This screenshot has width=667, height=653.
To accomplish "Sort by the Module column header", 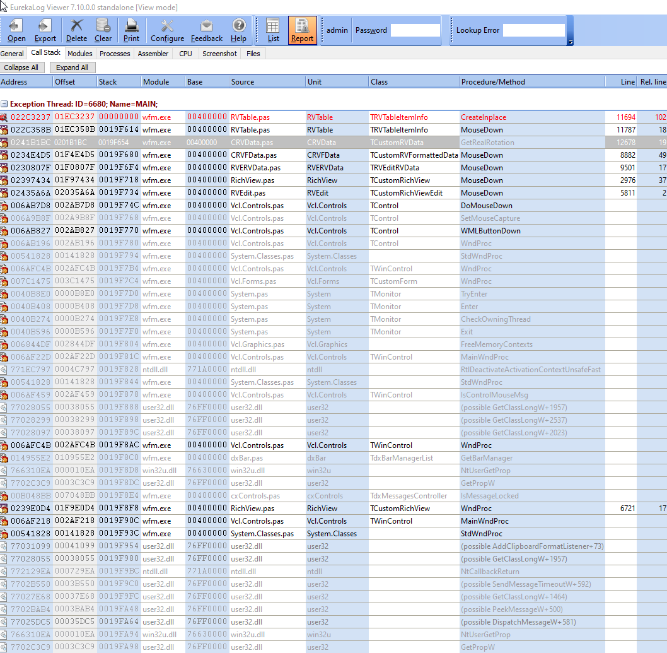I will (163, 82).
